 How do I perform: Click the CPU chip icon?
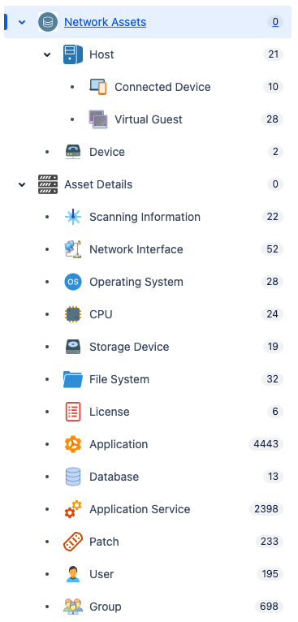tap(73, 314)
